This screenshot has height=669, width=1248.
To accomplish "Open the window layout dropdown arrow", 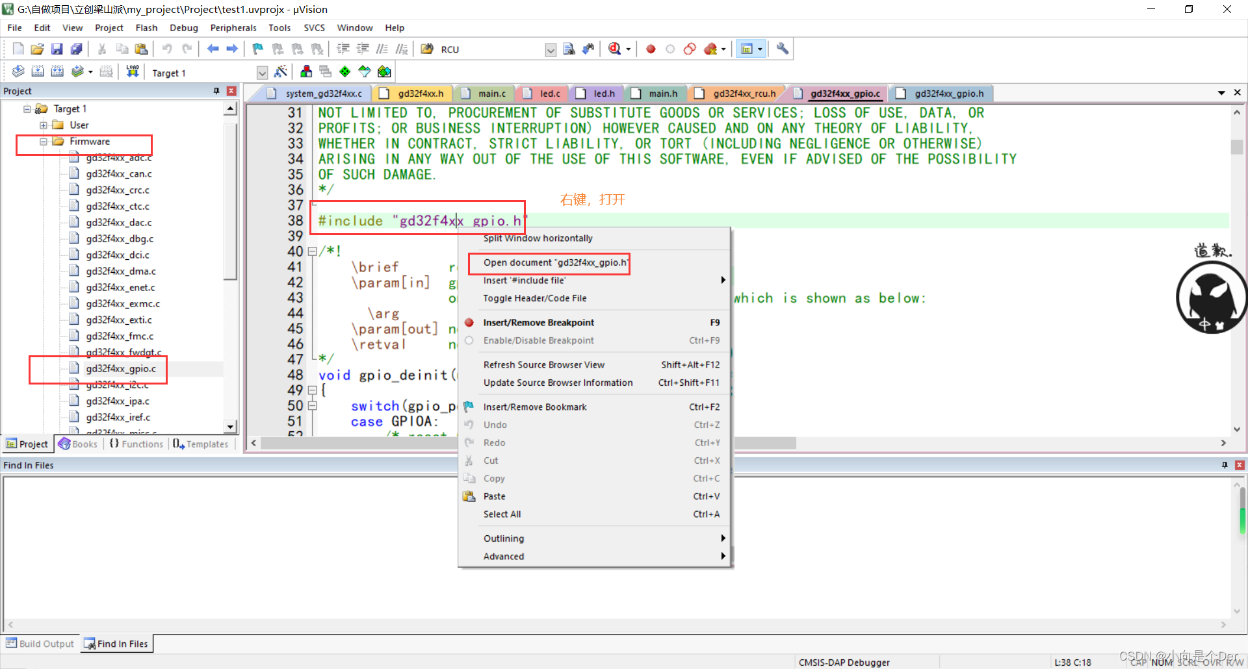I will [760, 49].
